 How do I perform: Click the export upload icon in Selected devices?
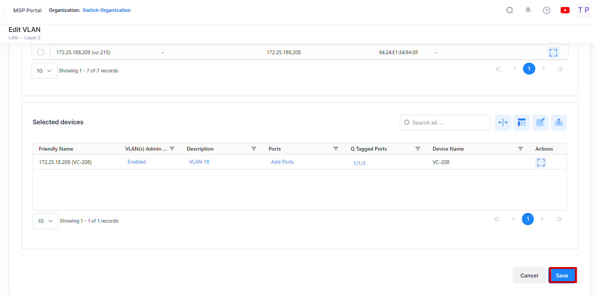point(559,122)
